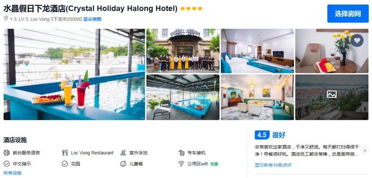This screenshot has width=372, height=178.
Task: Expand next review with right chevron
Action: point(364,150)
